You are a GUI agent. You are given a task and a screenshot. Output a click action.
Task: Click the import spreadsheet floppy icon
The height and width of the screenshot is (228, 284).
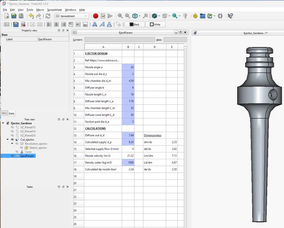coord(16,24)
